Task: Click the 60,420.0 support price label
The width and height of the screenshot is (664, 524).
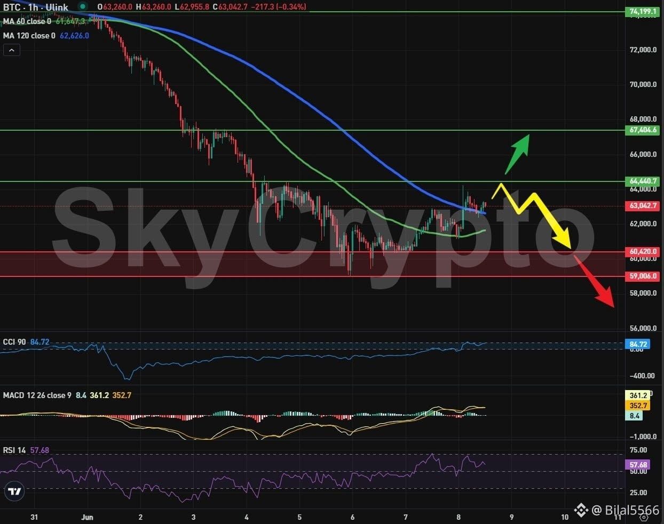Action: coord(643,251)
